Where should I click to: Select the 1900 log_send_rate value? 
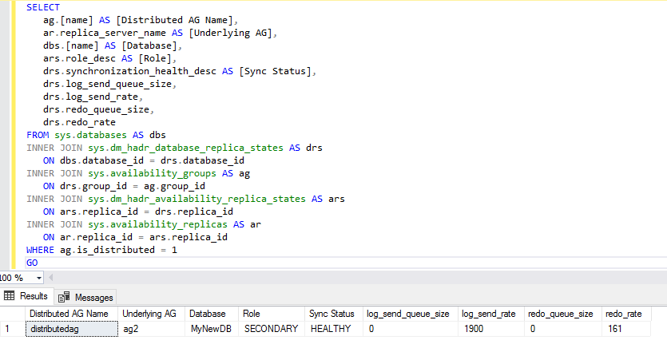[491, 329]
